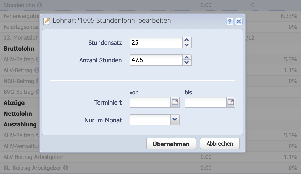Expand the 'Nur im Monat' dropdown
Viewport: 301px width, 174px height.
175,120
